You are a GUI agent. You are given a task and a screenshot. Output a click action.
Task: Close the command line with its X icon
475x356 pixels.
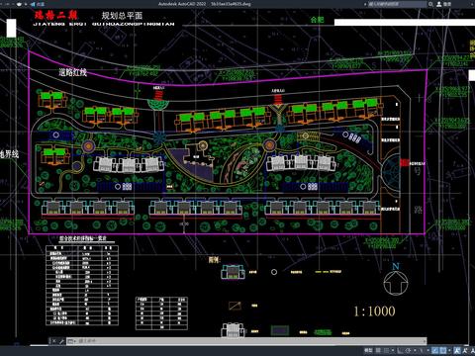tap(54, 341)
